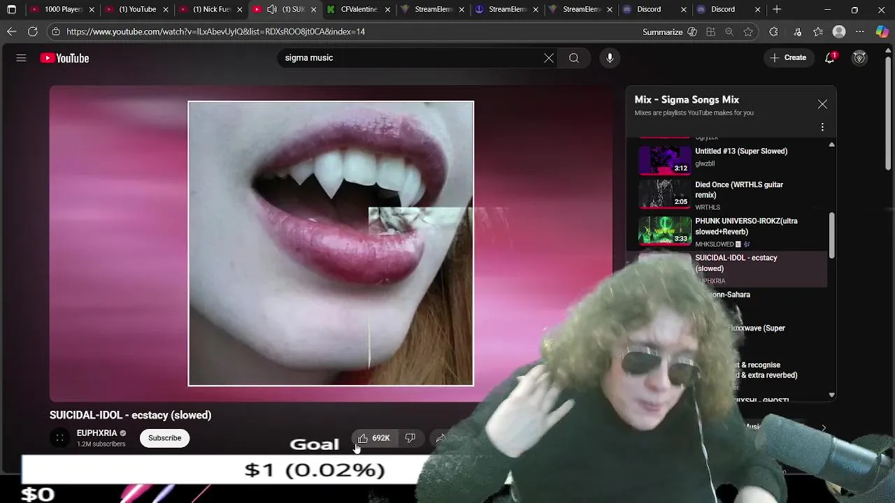Screen dimensions: 895x503
Task: Open Untitled #13 thumbnail showing 3:12
Action: coord(664,159)
